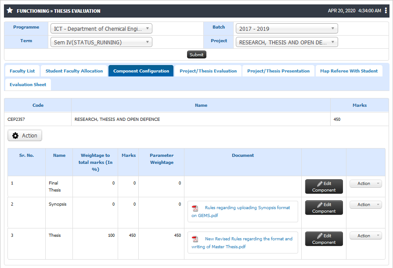The width and height of the screenshot is (393, 268).
Task: Click pencil icon on Thesis Edit Component
Action: coord(320,236)
